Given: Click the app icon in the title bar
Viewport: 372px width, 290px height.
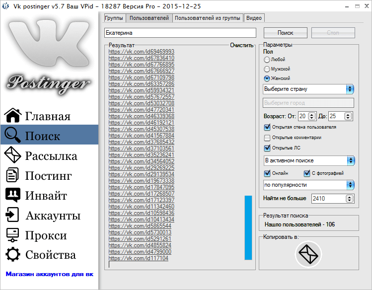Looking at the screenshot, I should click(5, 6).
